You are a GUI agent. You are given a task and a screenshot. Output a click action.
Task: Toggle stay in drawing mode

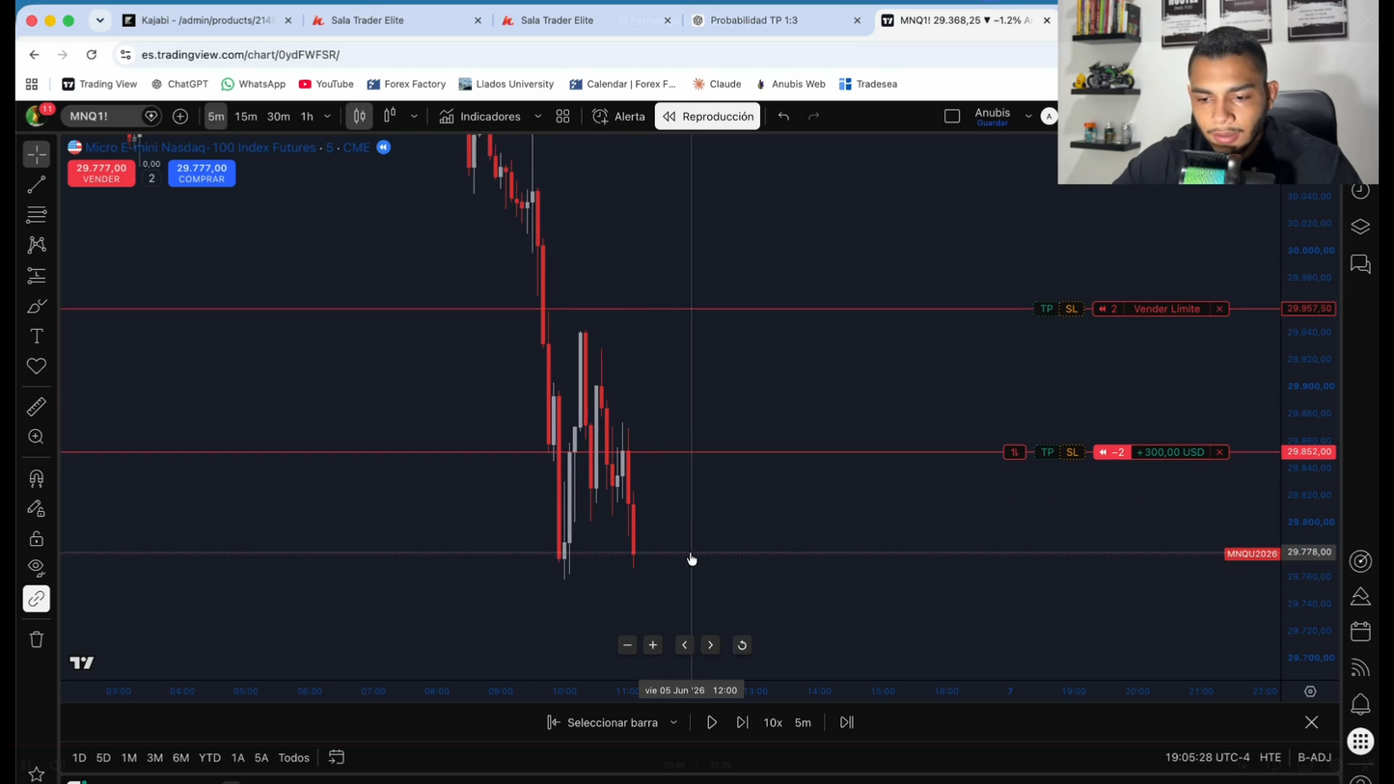(37, 508)
